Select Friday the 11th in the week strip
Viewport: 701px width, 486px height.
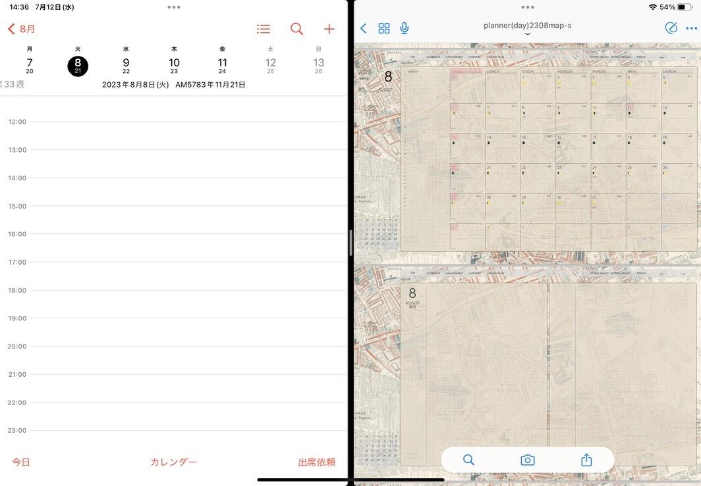click(222, 66)
